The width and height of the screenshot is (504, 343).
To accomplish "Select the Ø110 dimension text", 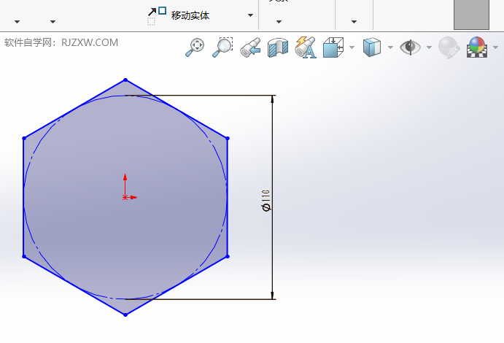I will [266, 200].
